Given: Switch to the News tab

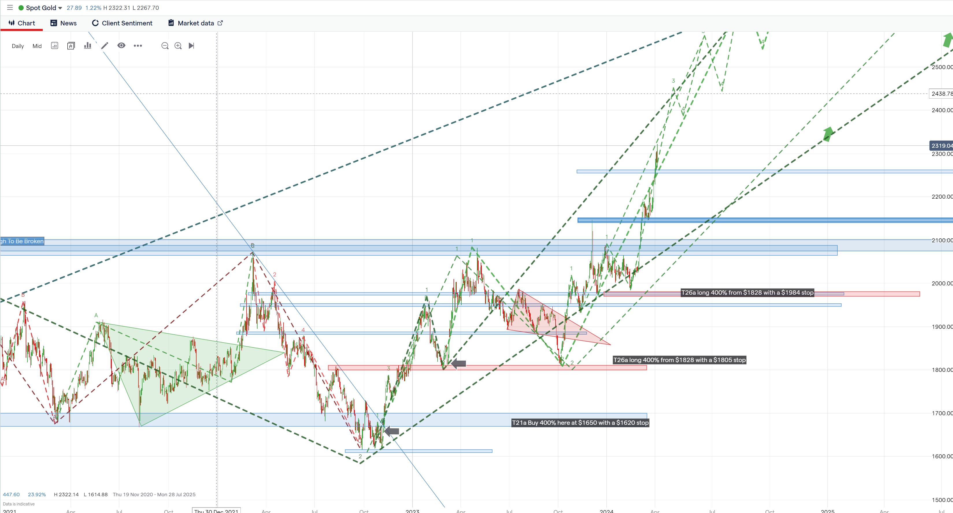Looking at the screenshot, I should tap(64, 23).
